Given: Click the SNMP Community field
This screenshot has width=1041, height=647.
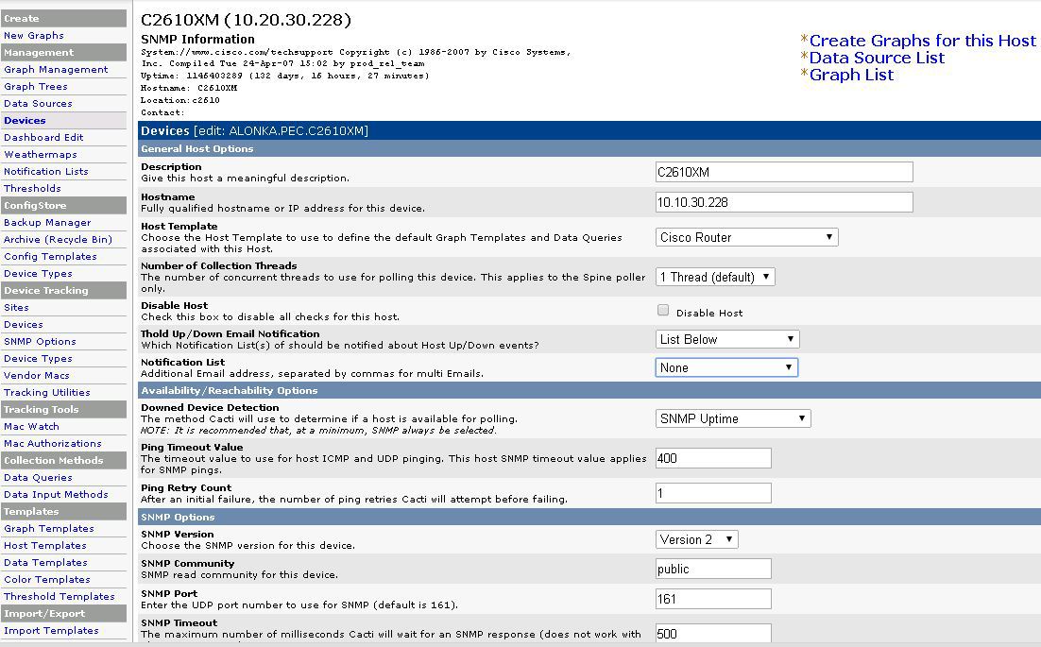Looking at the screenshot, I should [713, 569].
